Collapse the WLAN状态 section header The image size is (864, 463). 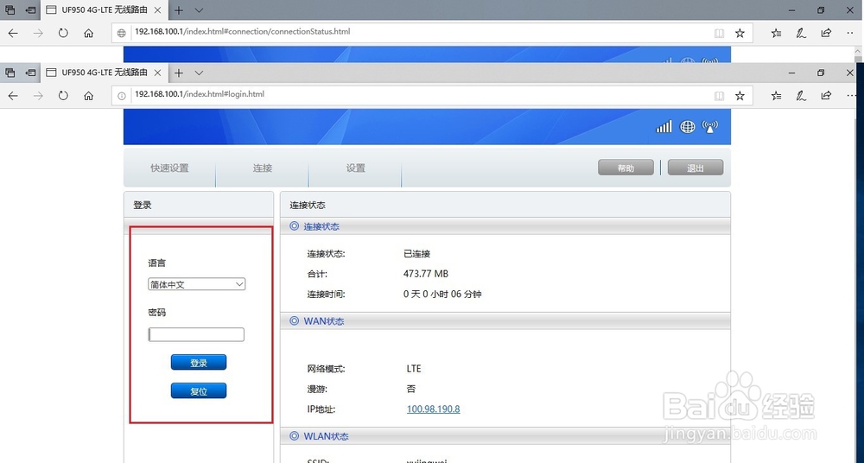[x=505, y=436]
